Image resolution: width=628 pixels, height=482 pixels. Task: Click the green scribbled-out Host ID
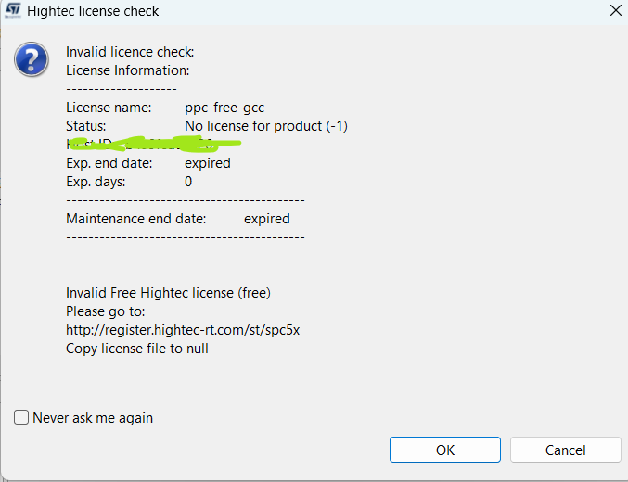[154, 144]
